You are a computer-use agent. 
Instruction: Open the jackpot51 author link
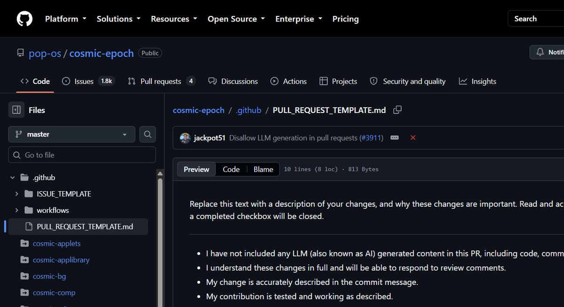click(x=210, y=138)
